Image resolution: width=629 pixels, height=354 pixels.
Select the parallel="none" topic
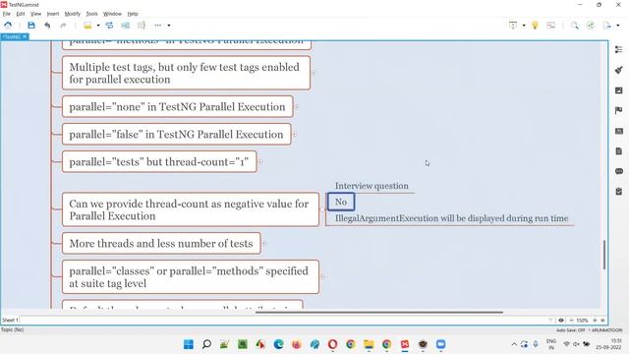click(x=177, y=107)
